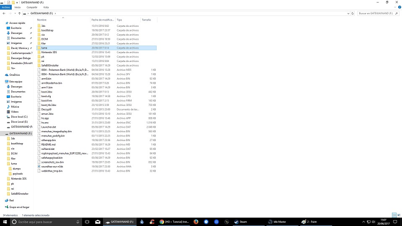Open the Vista ribbon tab
Screen dimensions: 402x226
coord(46,8)
